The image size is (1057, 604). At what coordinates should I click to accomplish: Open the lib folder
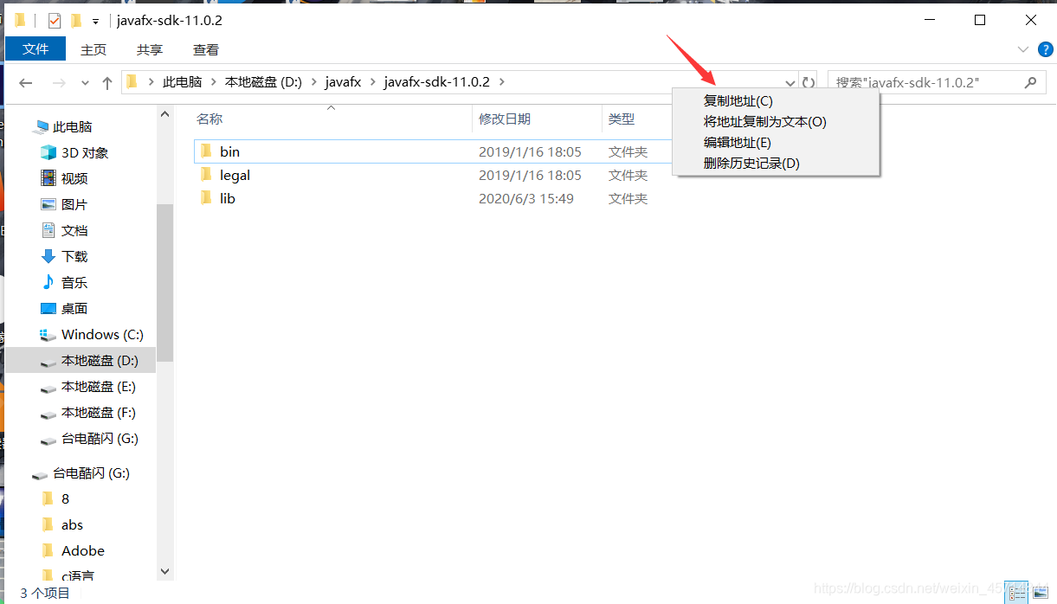227,198
